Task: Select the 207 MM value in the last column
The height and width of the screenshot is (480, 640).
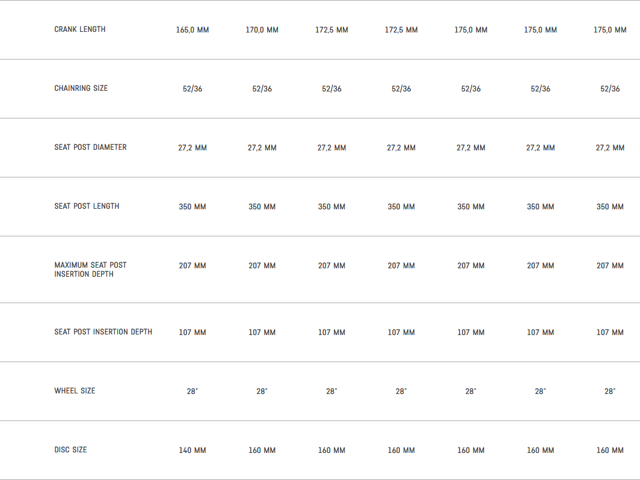Action: coord(610,266)
